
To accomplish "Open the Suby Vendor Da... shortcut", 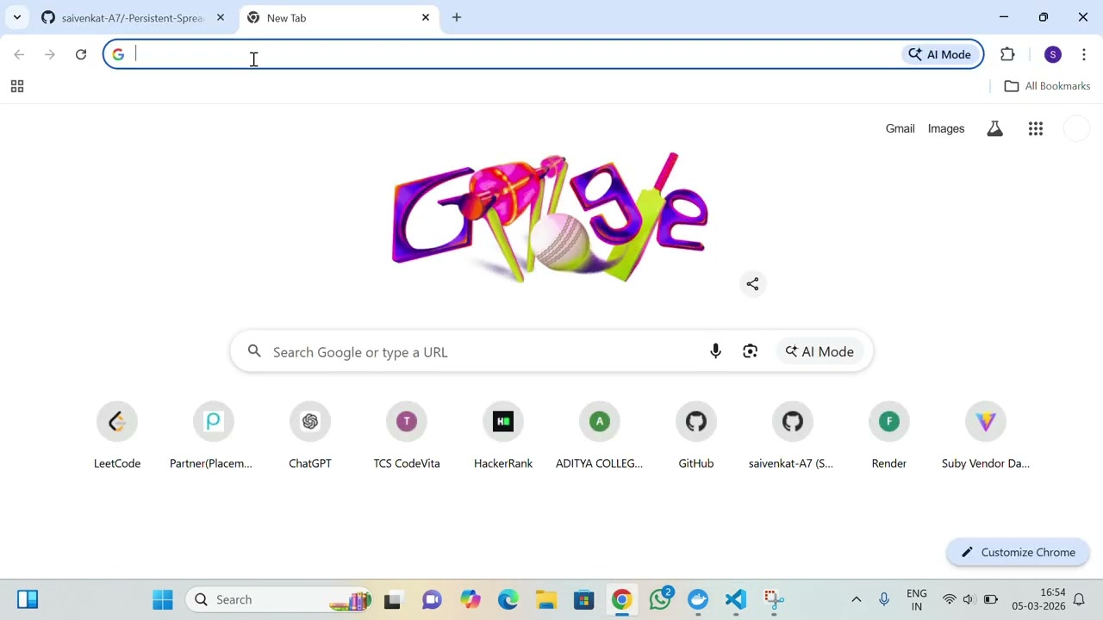I will tap(986, 436).
